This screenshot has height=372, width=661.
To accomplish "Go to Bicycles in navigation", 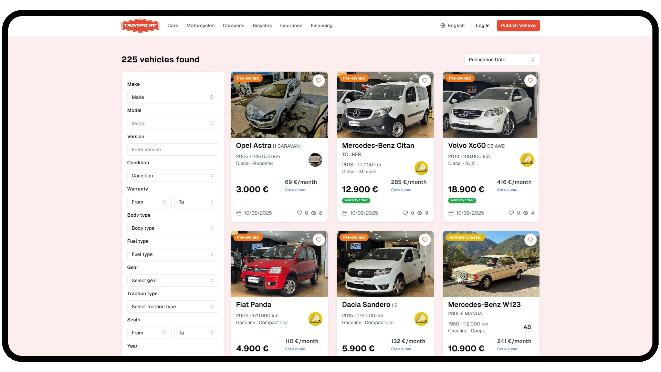I will tap(262, 25).
